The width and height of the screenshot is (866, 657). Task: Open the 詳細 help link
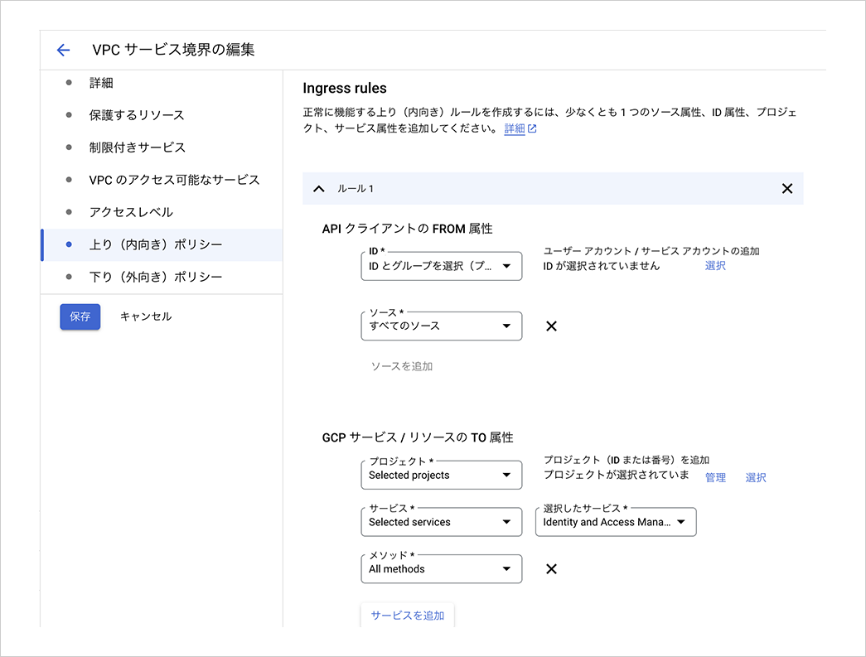coord(514,128)
